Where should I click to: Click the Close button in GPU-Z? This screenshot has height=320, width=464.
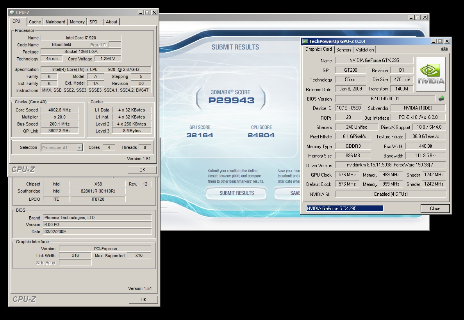point(435,209)
